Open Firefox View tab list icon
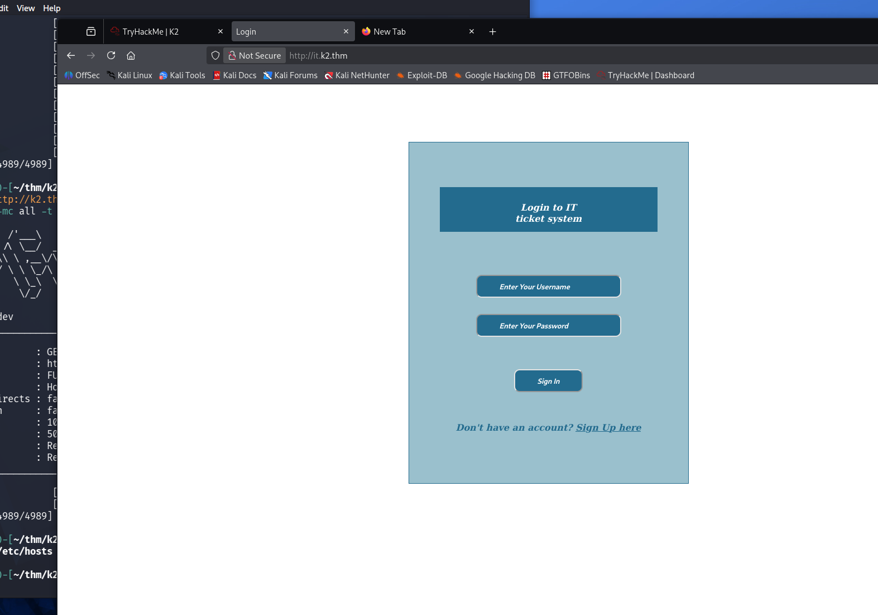 tap(91, 32)
